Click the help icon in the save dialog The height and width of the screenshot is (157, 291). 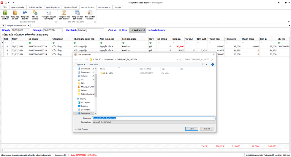coord(213,64)
